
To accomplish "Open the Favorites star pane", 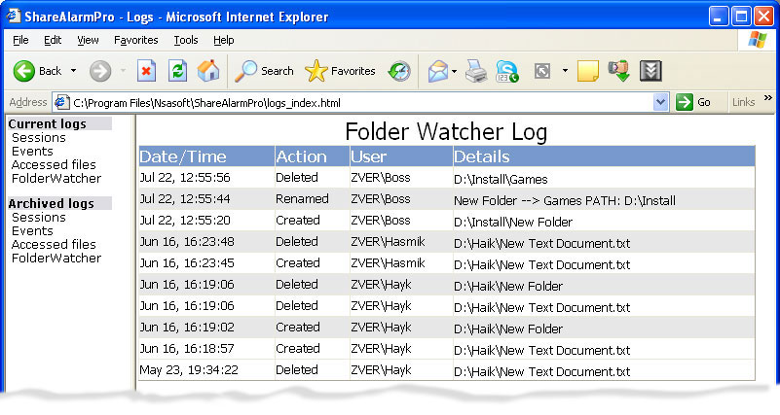I will pos(340,71).
